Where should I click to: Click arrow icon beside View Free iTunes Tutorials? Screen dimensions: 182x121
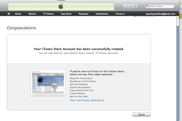pos(103,100)
